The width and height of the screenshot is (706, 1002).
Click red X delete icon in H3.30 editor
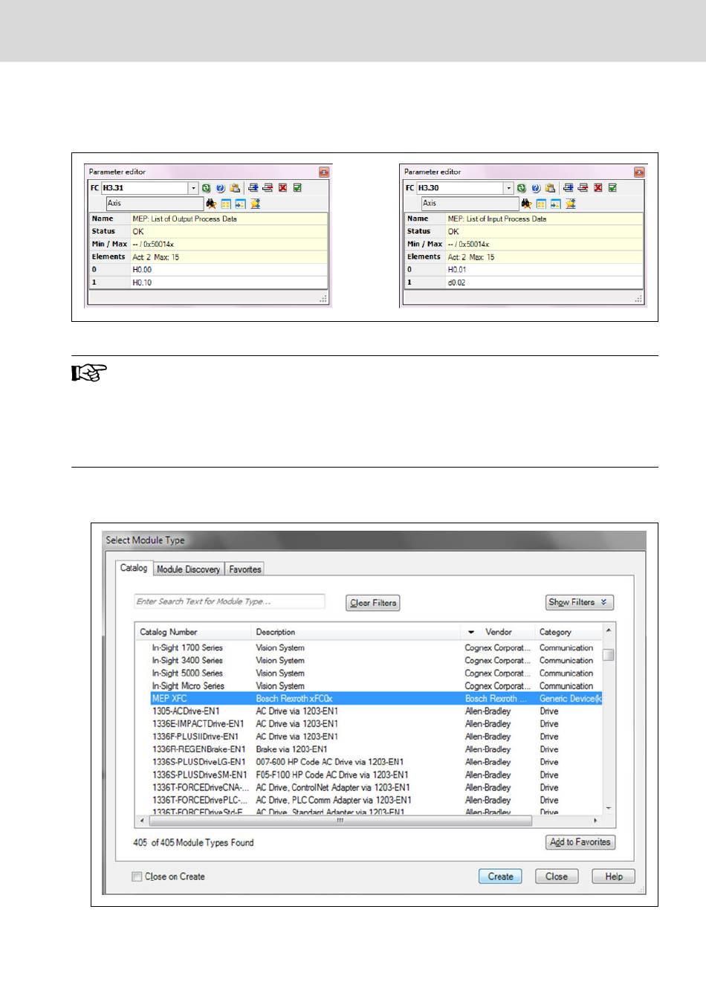598,188
